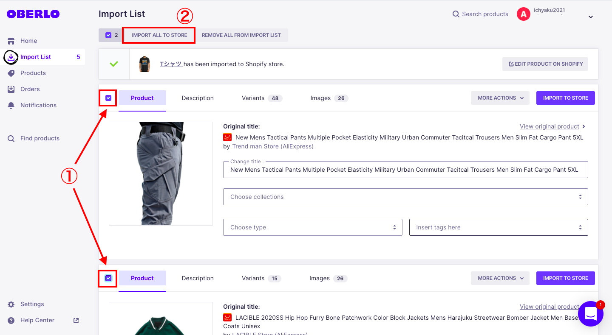Click EDIT PRODUCT ON SHOPIFY button
Image resolution: width=612 pixels, height=335 pixels.
pyautogui.click(x=545, y=64)
